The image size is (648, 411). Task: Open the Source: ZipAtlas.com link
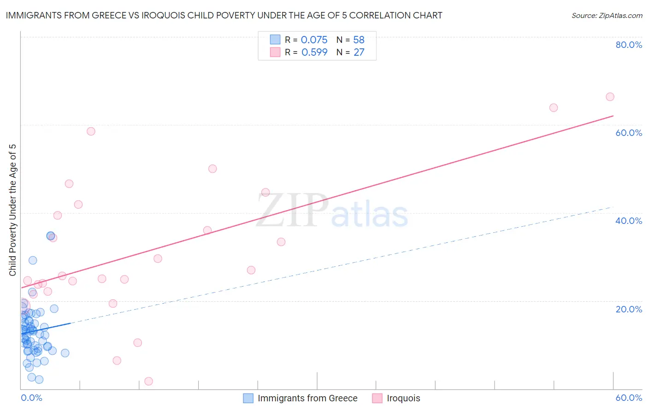(x=607, y=16)
